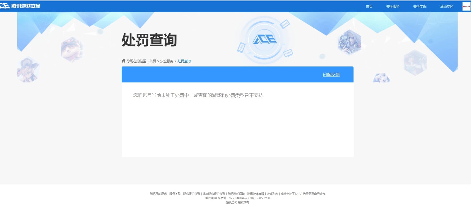
Task: Click the home icon in the breadcrumb
Action: 123,61
